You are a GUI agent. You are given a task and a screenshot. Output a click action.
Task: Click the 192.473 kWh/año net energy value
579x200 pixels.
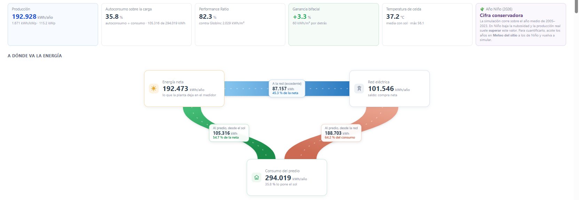pyautogui.click(x=183, y=89)
